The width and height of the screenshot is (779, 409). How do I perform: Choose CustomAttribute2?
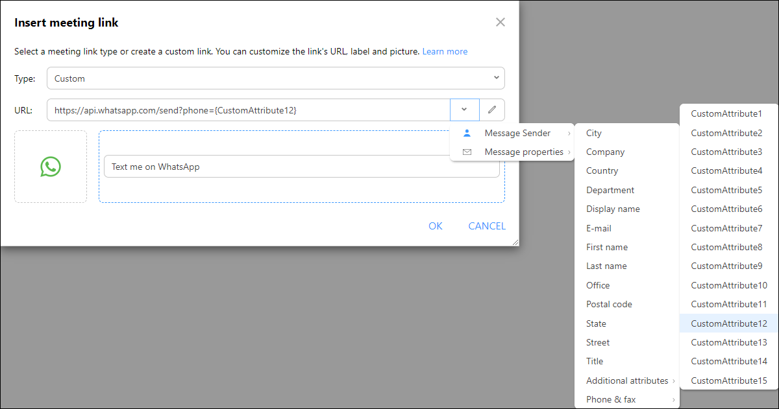pos(729,133)
